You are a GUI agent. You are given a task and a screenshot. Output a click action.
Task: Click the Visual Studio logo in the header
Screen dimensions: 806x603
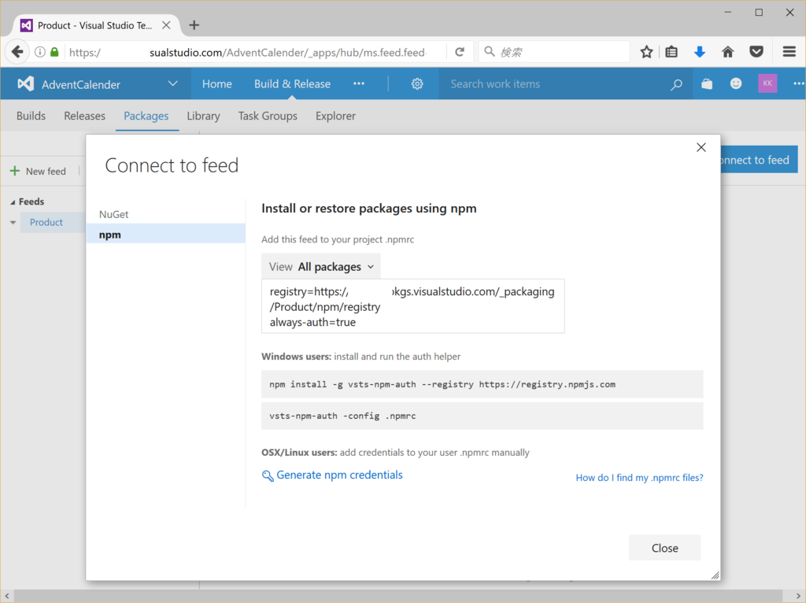click(26, 83)
